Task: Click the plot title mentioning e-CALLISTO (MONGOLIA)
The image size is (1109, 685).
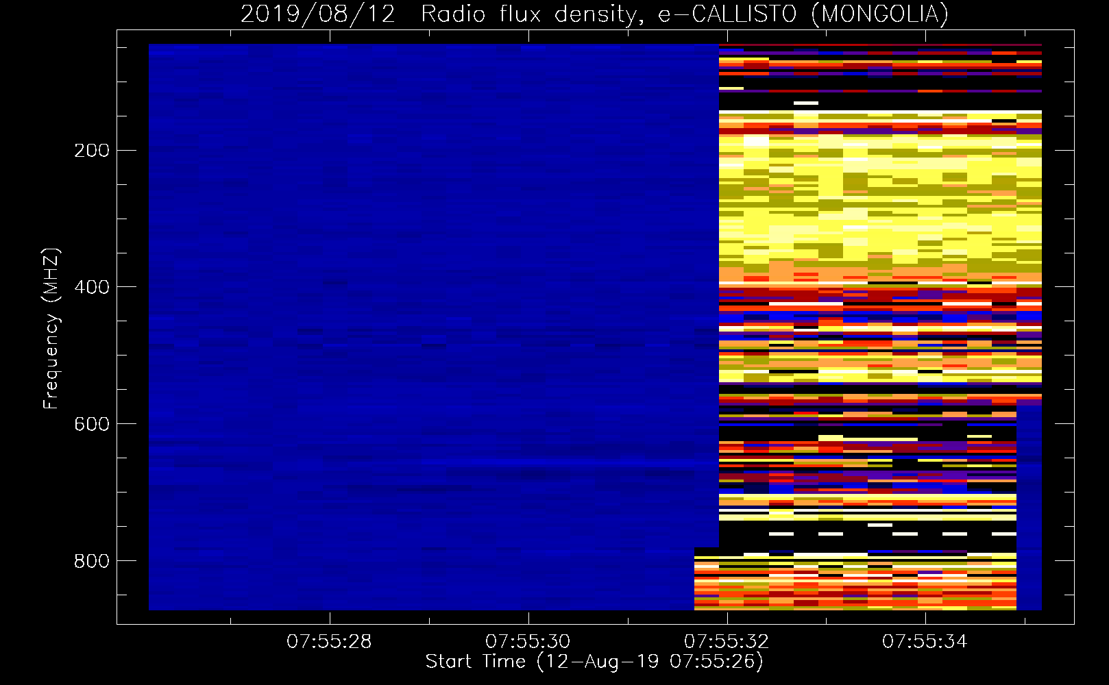Action: coord(594,14)
